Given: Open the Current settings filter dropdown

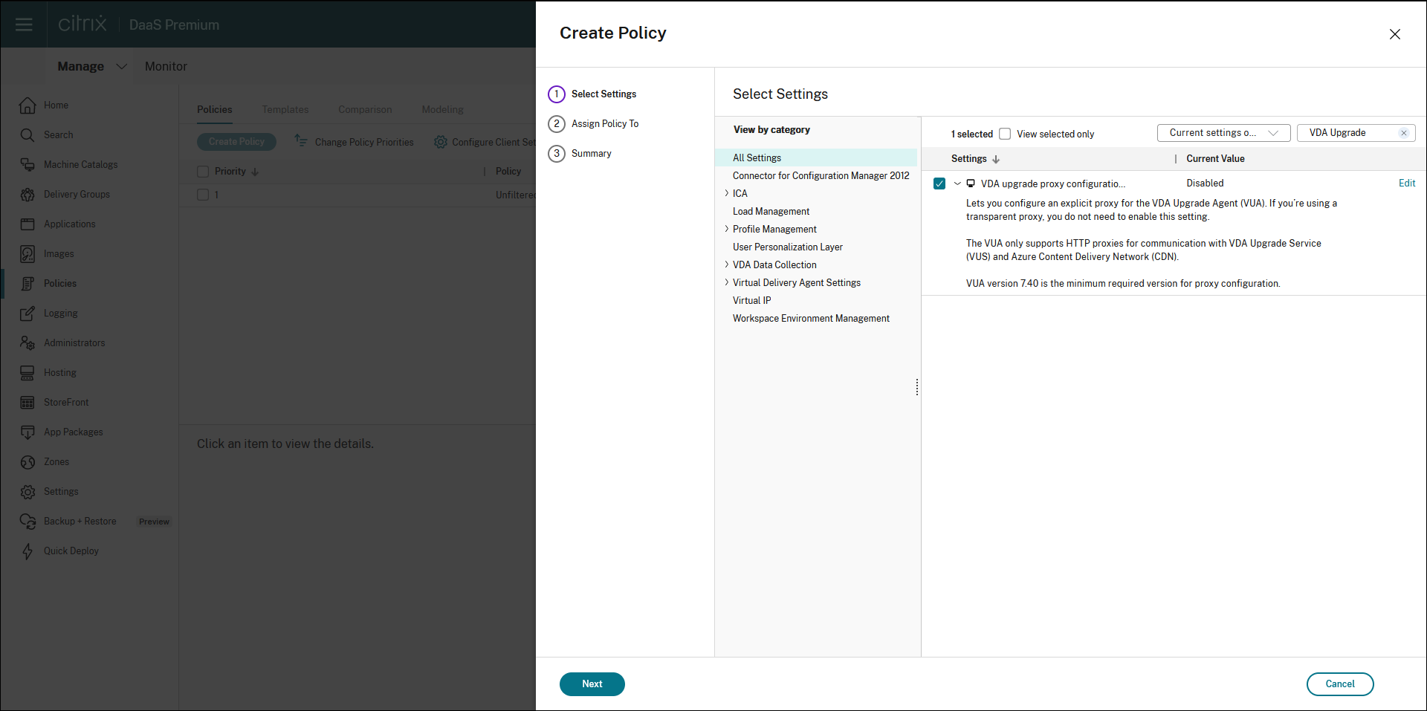Looking at the screenshot, I should (1224, 133).
